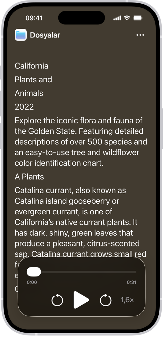
Task: Skip forward with the forward circular arrow
Action: pyautogui.click(x=106, y=300)
